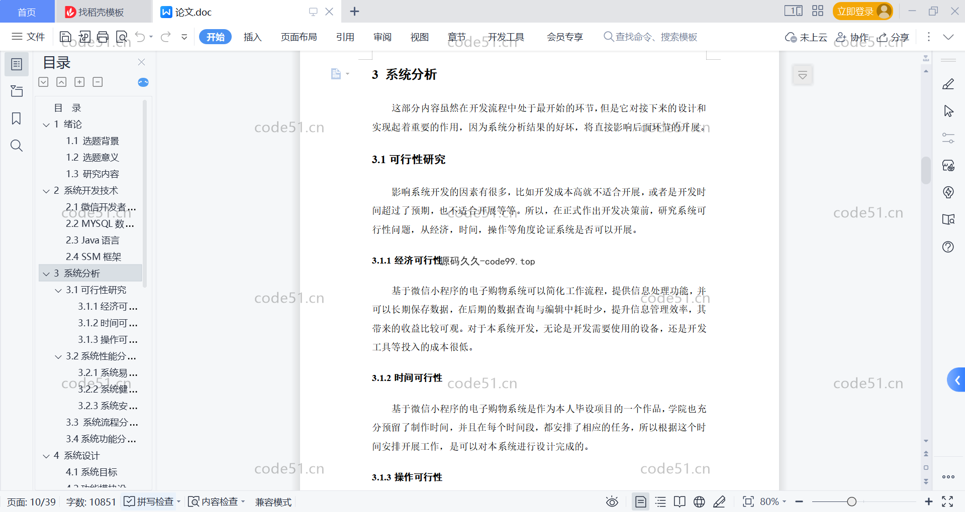Open the zoom 80% dropdown
Image resolution: width=965 pixels, height=512 pixels.
coord(773,501)
